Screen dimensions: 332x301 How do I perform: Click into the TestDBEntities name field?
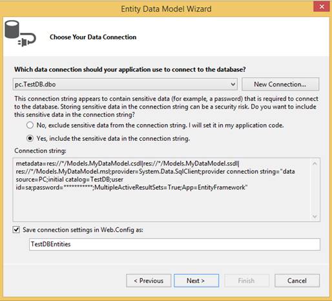[174, 244]
